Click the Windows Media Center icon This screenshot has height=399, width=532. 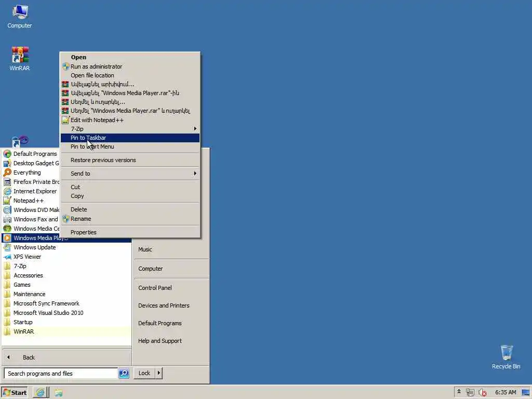coord(7,229)
